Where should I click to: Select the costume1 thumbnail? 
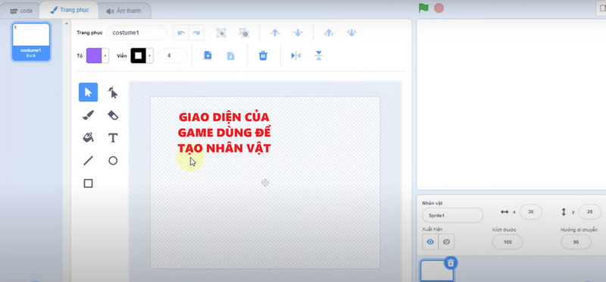point(31,42)
